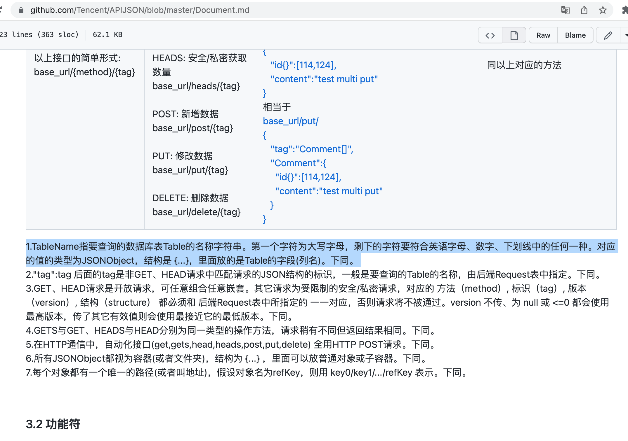Click the share icon in the address bar
This screenshot has width=628, height=441.
[584, 10]
